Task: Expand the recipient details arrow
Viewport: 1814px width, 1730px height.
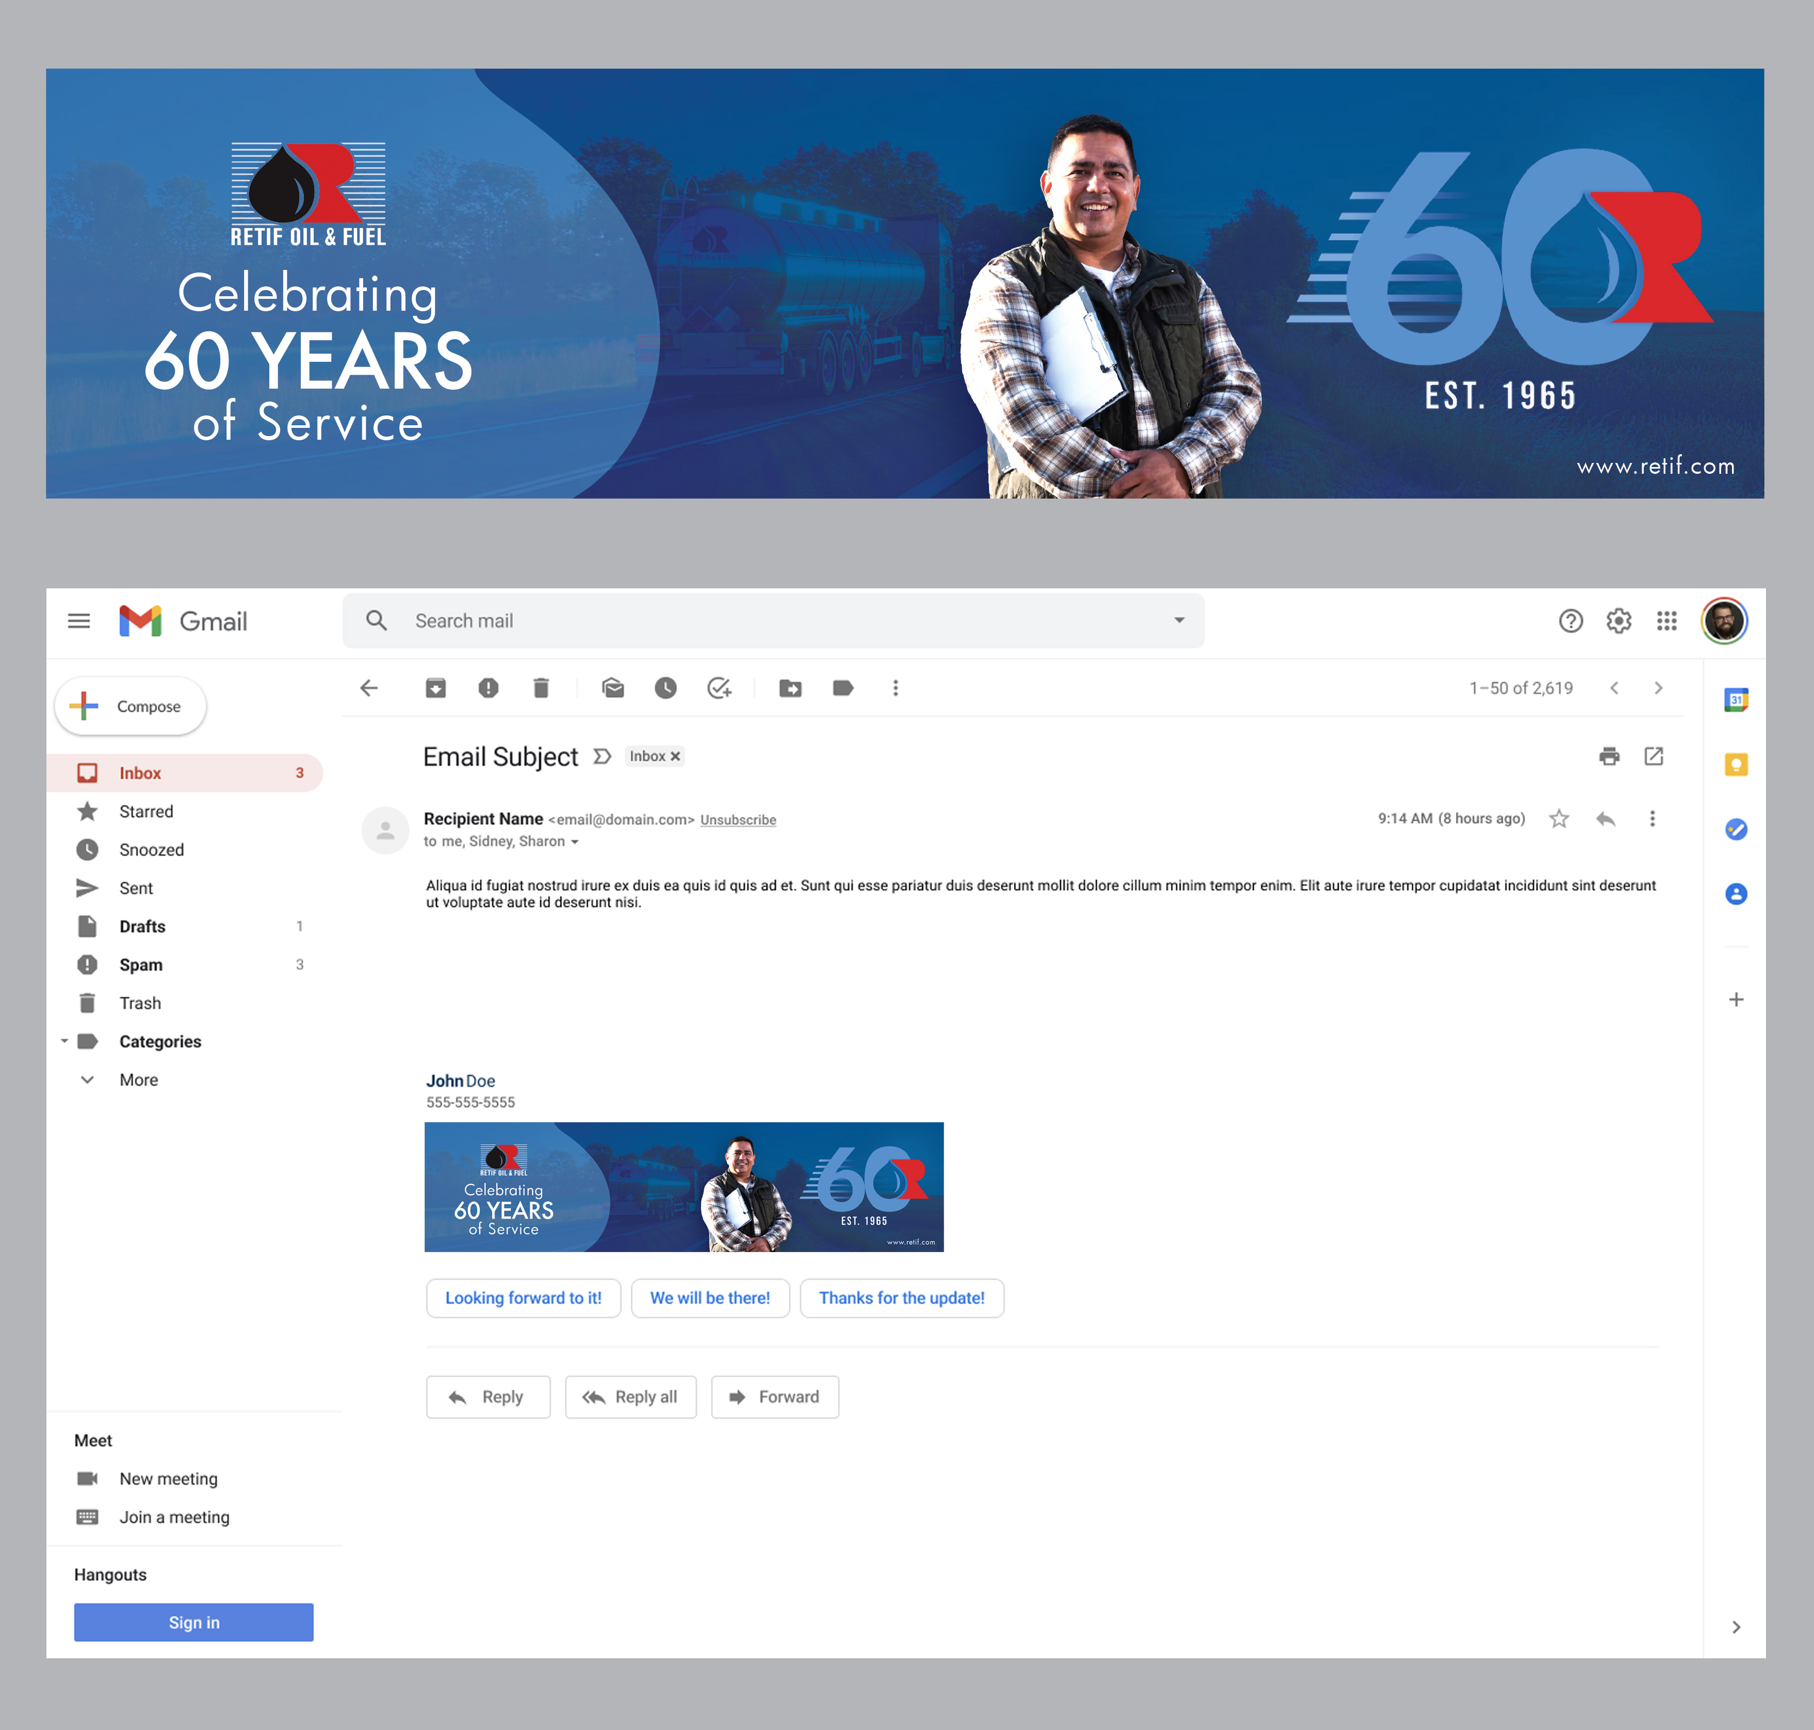Action: [574, 842]
